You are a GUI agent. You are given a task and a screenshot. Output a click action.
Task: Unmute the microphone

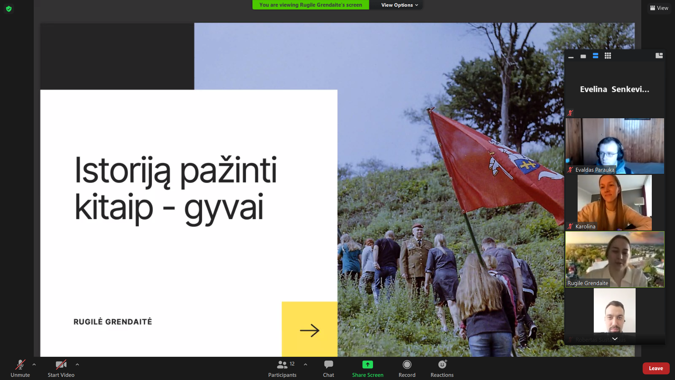point(20,368)
